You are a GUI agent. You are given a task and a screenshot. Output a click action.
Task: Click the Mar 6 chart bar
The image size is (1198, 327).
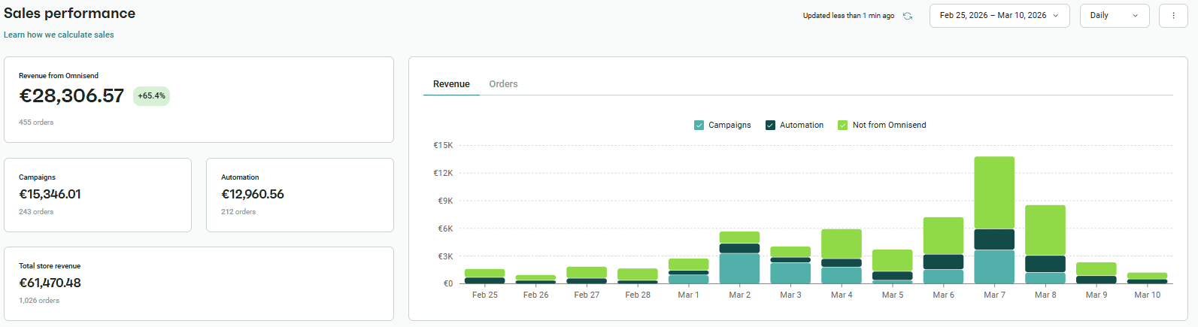[943, 250]
